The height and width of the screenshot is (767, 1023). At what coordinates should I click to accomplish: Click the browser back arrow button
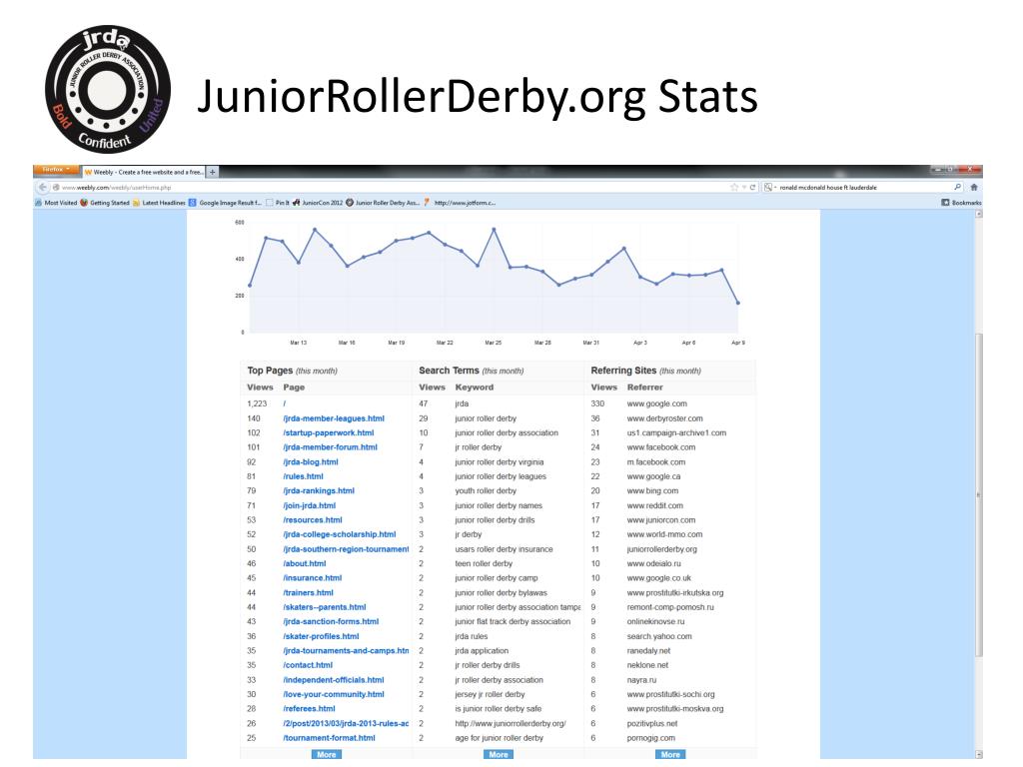point(42,187)
